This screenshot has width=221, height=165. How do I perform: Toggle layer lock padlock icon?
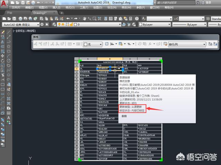[x=71, y=25]
